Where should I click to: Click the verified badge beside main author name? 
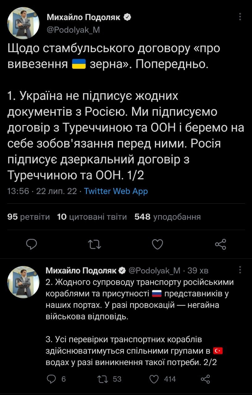[128, 18]
